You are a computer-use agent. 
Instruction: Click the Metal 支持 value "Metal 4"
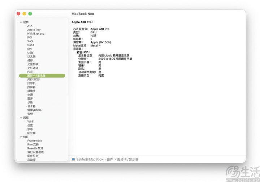point(95,46)
